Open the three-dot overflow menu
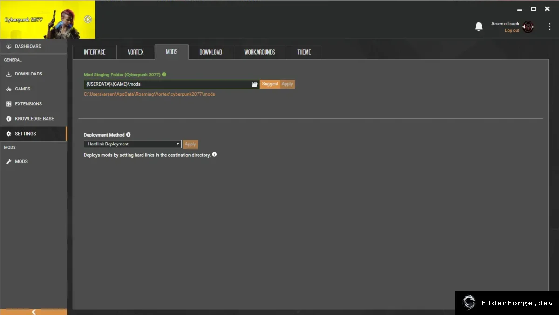Image resolution: width=559 pixels, height=315 pixels. (x=549, y=27)
